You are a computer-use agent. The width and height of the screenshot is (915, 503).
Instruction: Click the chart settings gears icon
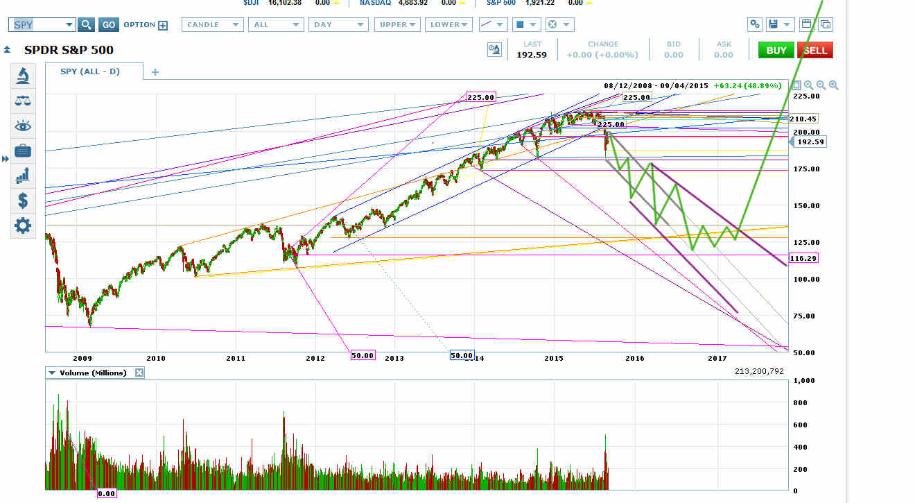point(755,24)
